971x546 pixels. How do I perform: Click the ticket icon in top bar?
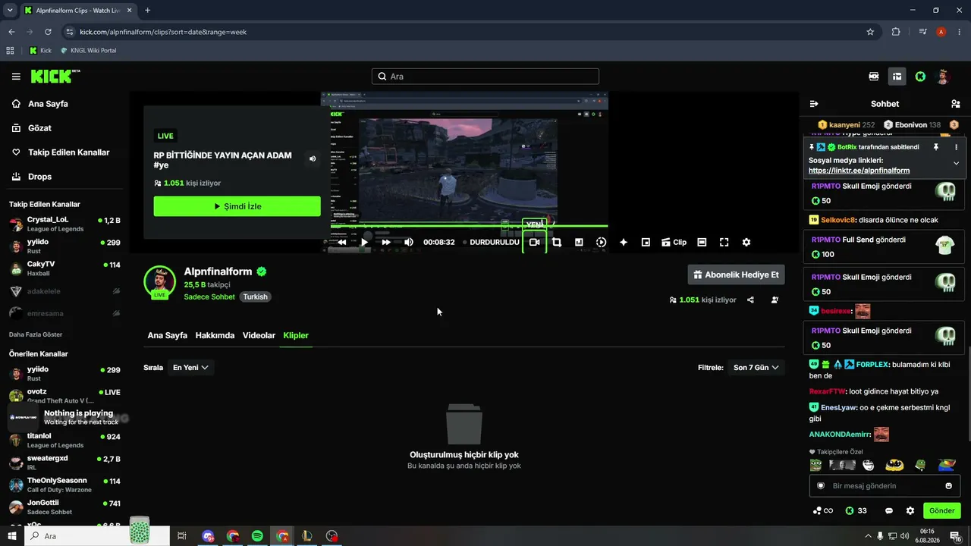(874, 77)
